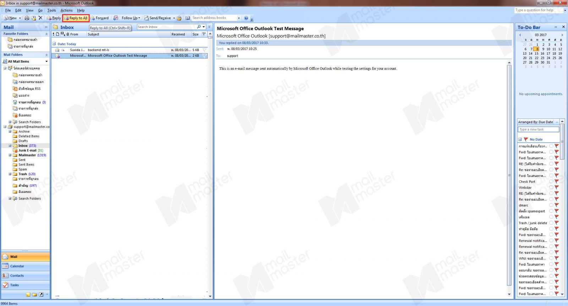
Task: Click the Reply toolbar button
Action: pos(54,18)
